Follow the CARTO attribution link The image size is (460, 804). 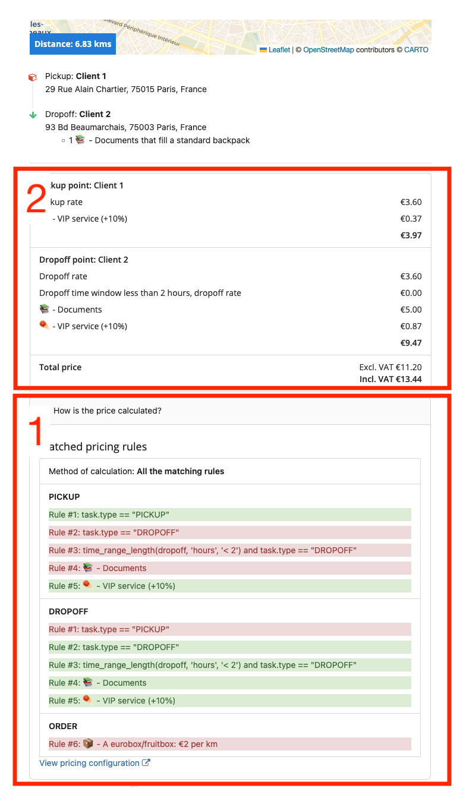tap(416, 50)
